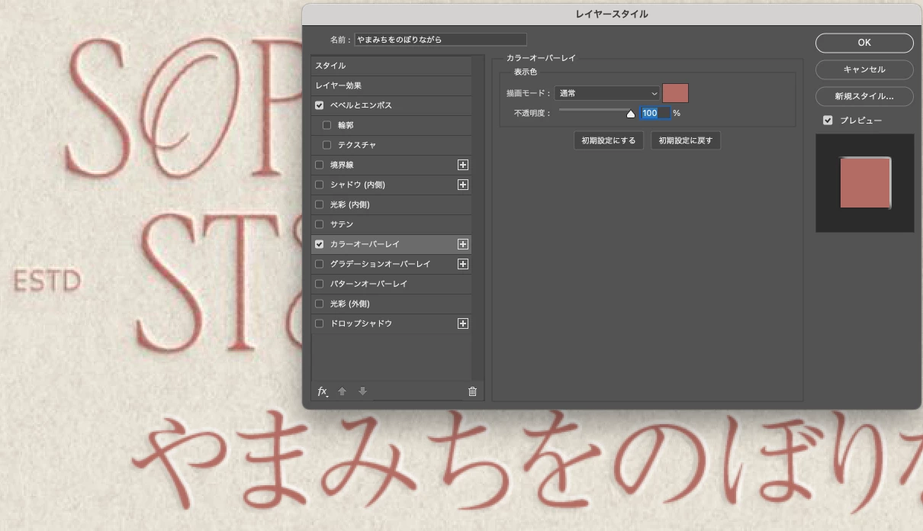
Task: Add another カラーオーバーレイ with plus icon
Action: (462, 244)
